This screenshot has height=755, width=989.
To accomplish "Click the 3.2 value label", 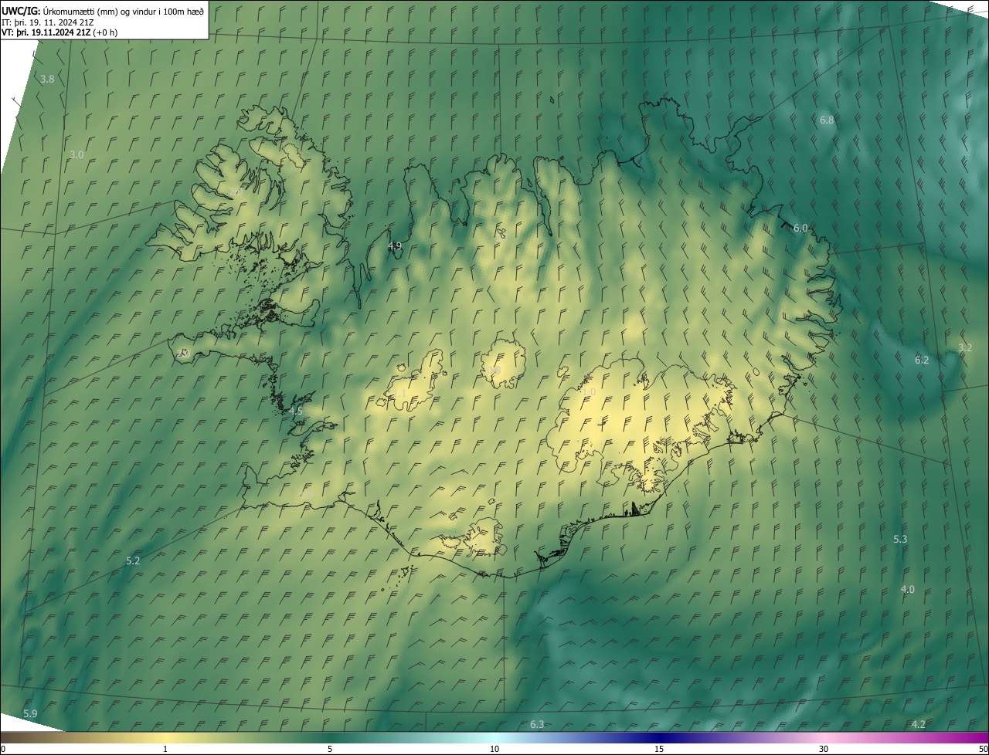I will 965,348.
